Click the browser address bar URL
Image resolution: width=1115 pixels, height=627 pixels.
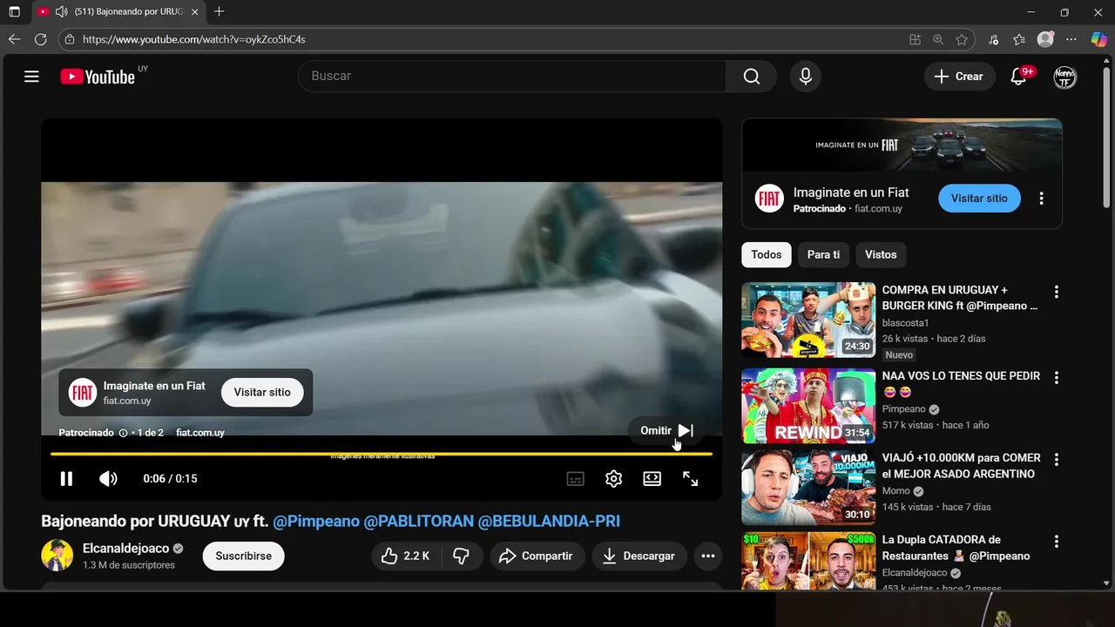pyautogui.click(x=194, y=39)
